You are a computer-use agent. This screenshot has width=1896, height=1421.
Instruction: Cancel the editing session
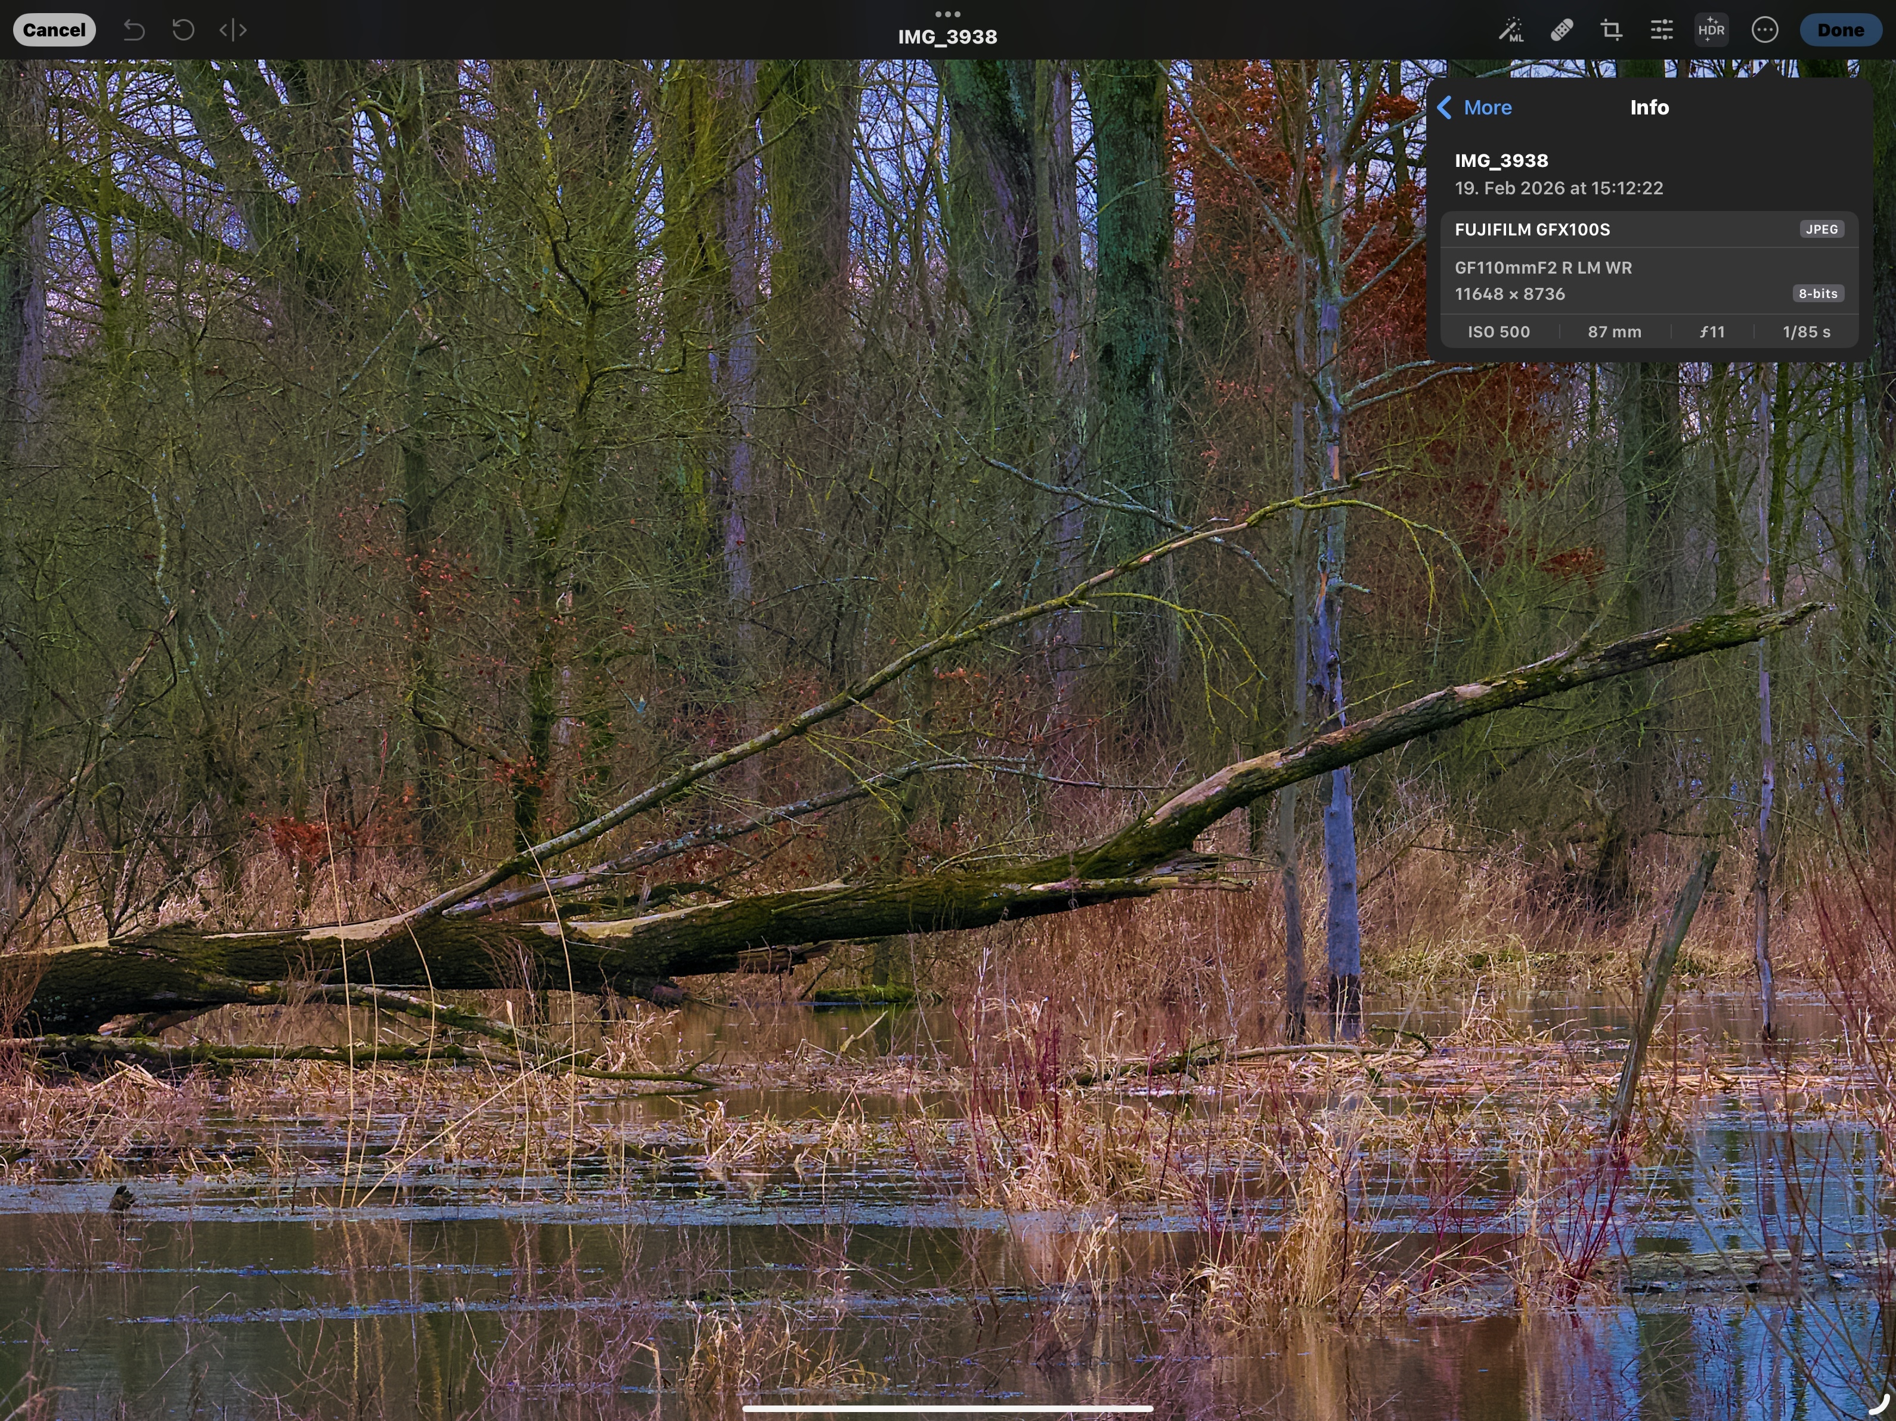pos(54,31)
